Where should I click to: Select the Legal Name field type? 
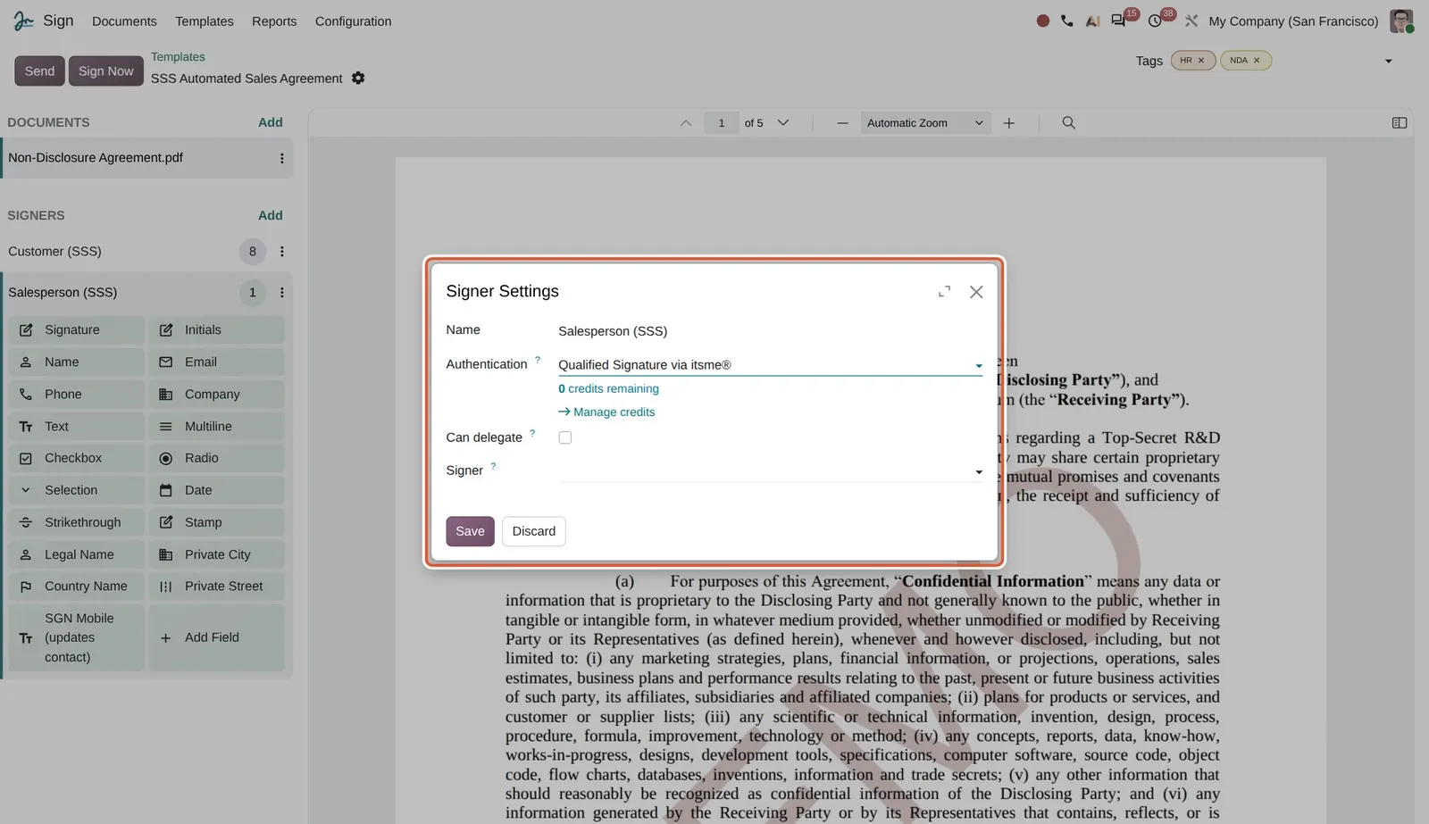tap(76, 554)
